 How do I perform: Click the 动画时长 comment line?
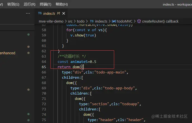(72, 56)
